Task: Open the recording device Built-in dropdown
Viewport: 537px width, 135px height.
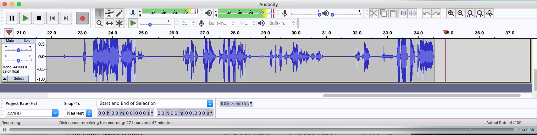Action: 221,23
